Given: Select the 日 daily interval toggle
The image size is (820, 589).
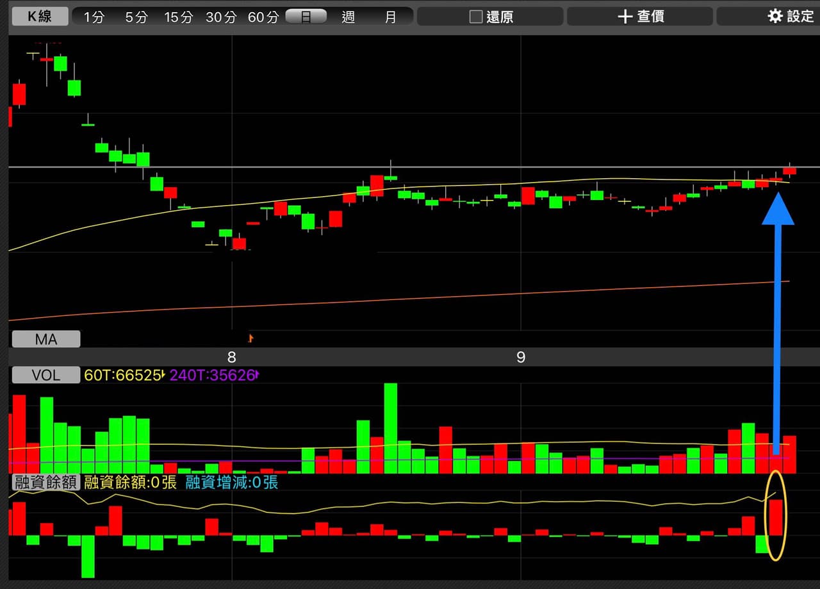Looking at the screenshot, I should (306, 17).
